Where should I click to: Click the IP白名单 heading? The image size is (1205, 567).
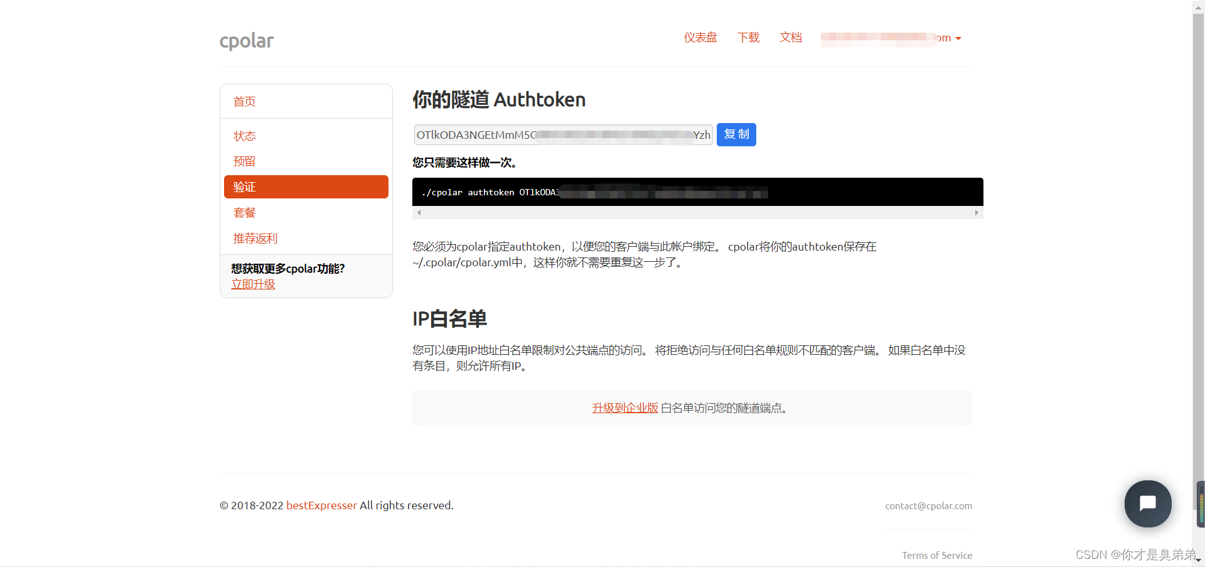[x=449, y=319]
